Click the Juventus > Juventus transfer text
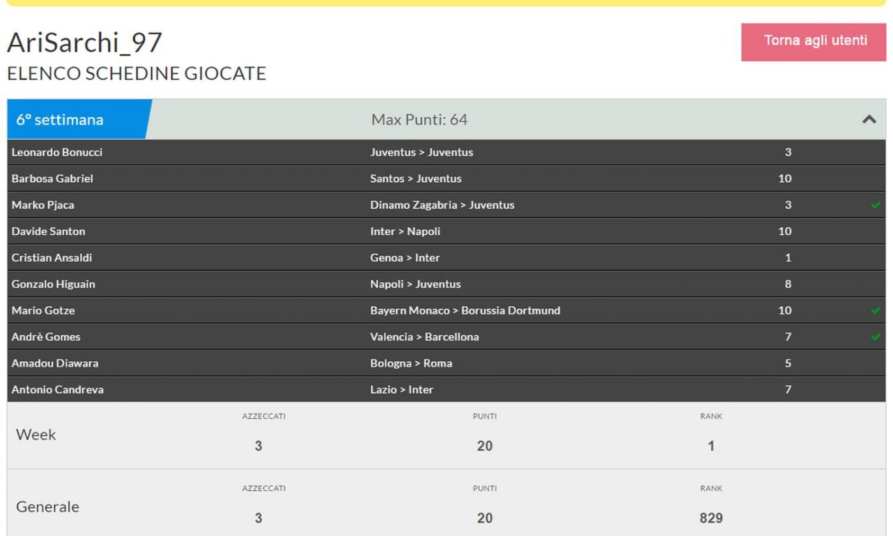The image size is (893, 536). (x=422, y=152)
